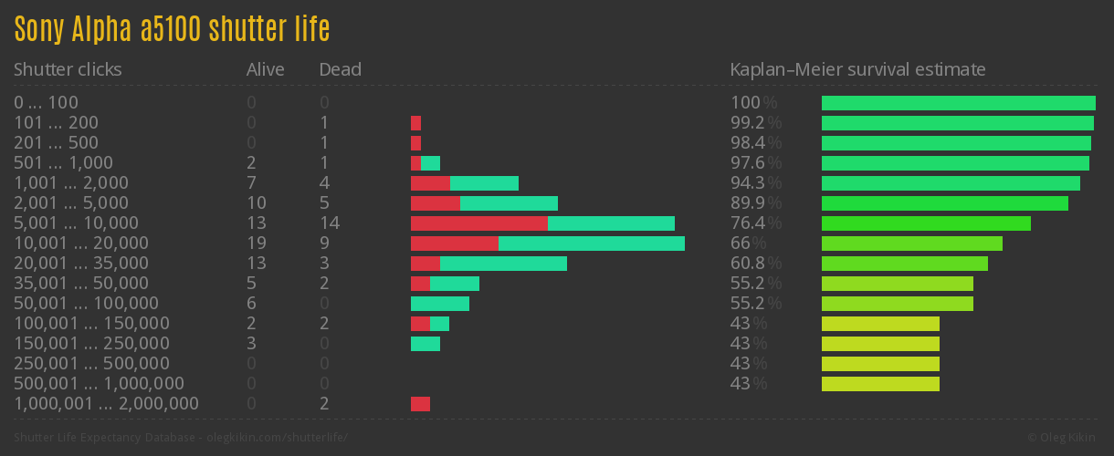Click the green 100% survival bar

[x=958, y=103]
